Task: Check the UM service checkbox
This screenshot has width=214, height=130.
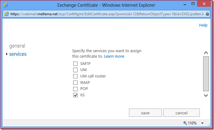Action: point(75,70)
